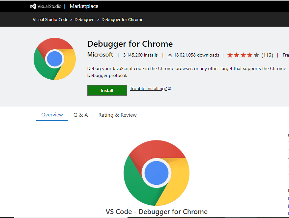Viewport: 289px width, 218px height.
Task: Select the Overview tab
Action: click(52, 115)
